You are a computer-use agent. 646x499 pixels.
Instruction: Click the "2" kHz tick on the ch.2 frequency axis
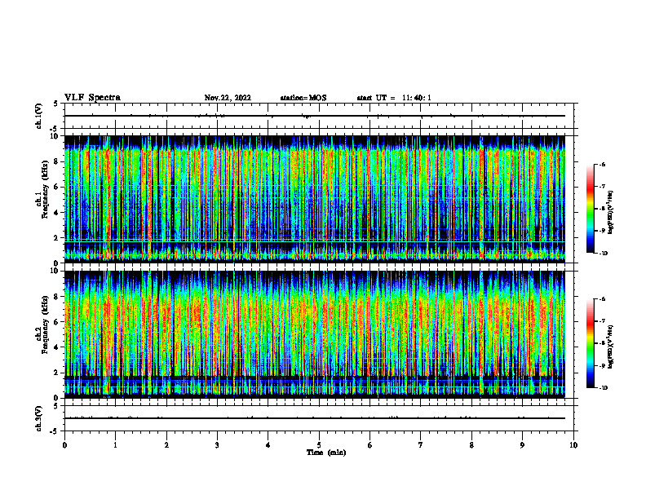(57, 373)
